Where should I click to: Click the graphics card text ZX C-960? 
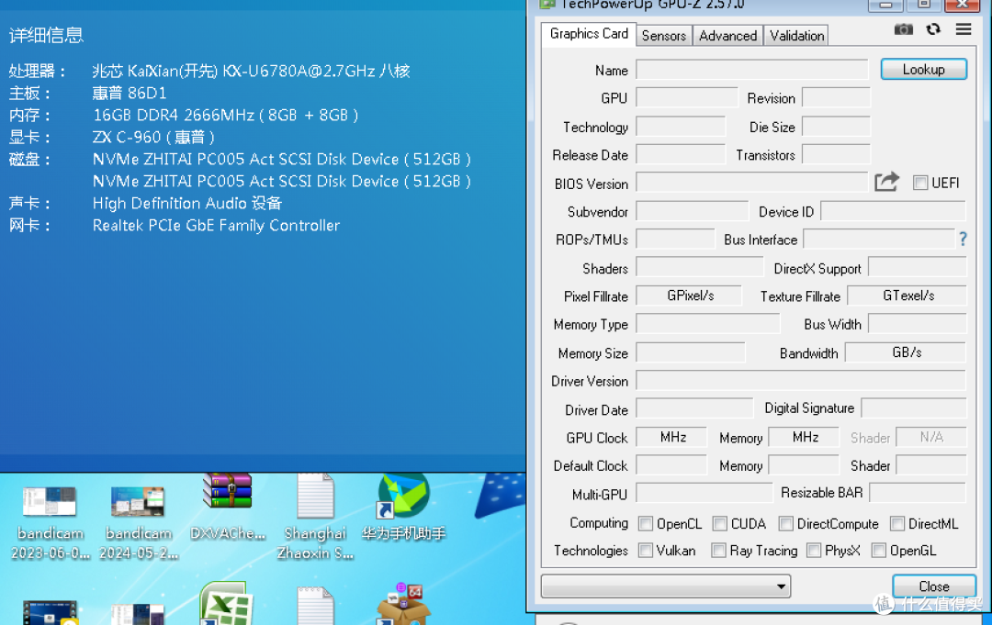click(127, 137)
